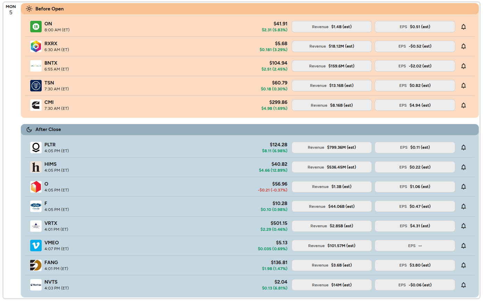Image resolution: width=483 pixels, height=302 pixels.
Task: Set alert bell for HIMS earnings
Action: (463, 167)
